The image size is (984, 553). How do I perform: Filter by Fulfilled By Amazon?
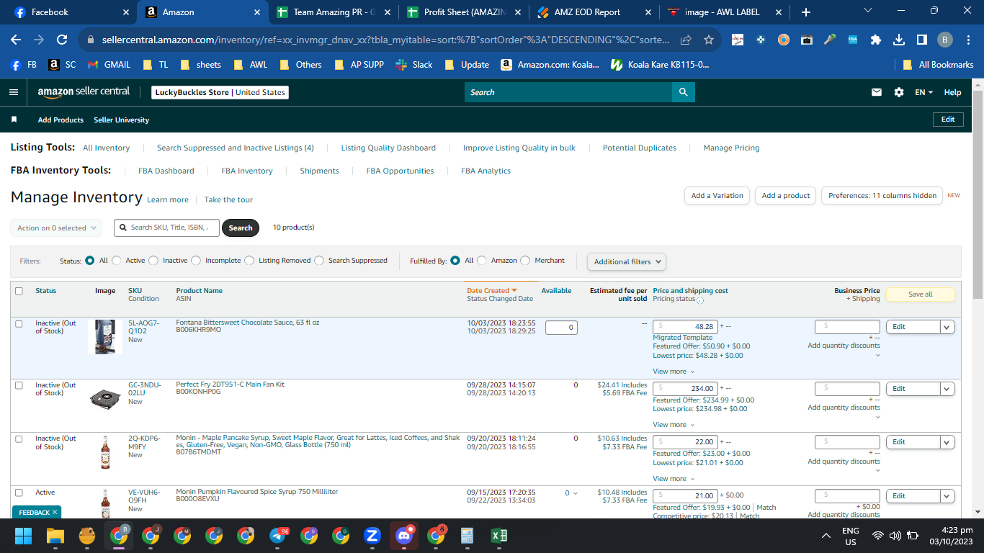pos(482,261)
